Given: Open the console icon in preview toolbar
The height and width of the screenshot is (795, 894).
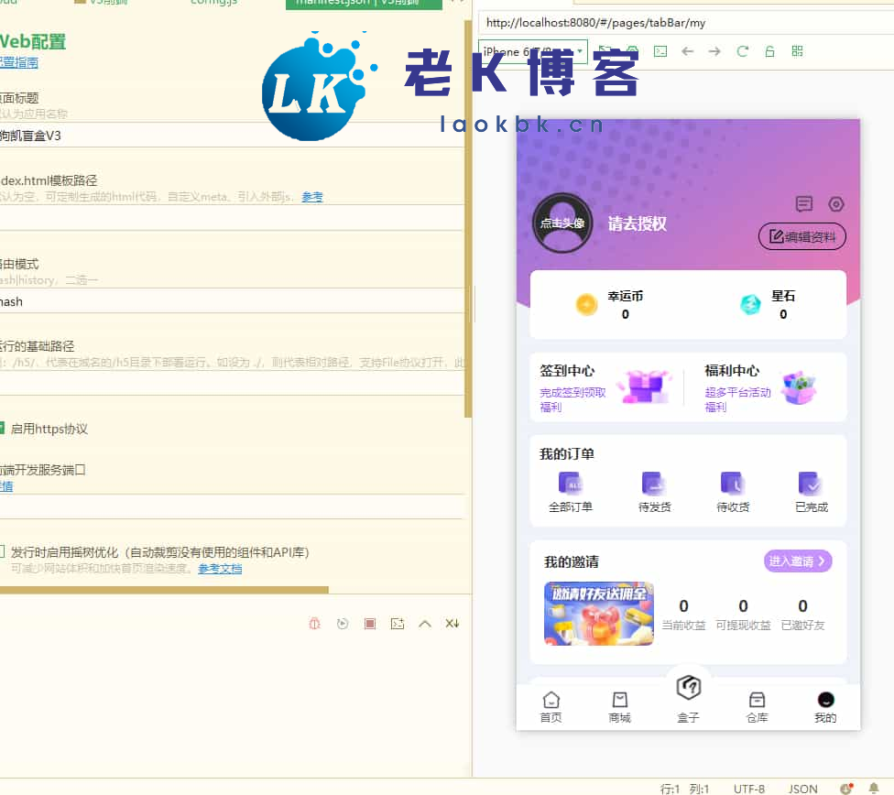Looking at the screenshot, I should pos(660,51).
